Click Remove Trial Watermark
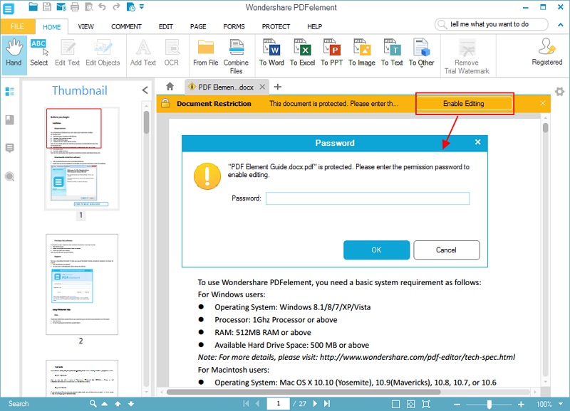The height and width of the screenshot is (411, 570). click(x=467, y=56)
